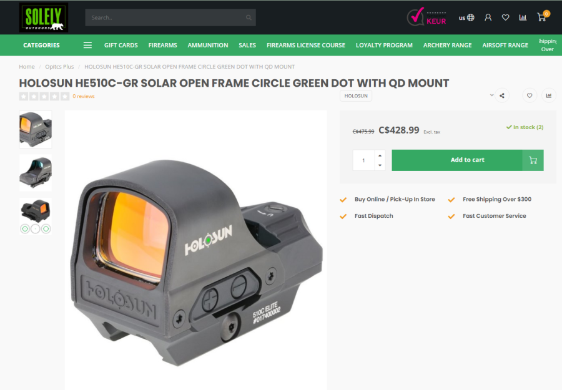Open the Ammunition menu item
562x390 pixels.
coord(208,45)
